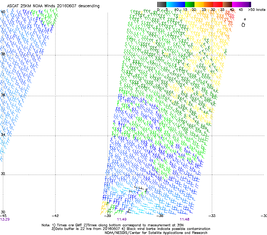Click the longitude label '-33'
Image resolution: width=267 pixels, height=235 pixels.
[212, 216]
